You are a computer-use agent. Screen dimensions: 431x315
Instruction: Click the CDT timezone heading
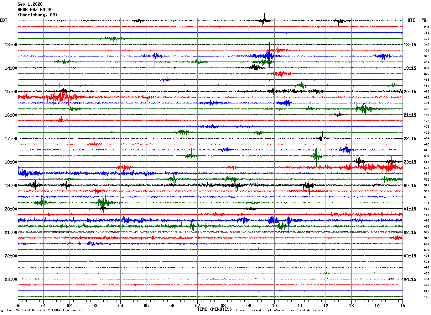(x=4, y=20)
